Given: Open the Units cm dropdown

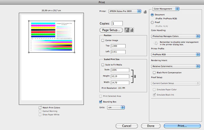Looking at the screenshot, I should click(116, 108).
